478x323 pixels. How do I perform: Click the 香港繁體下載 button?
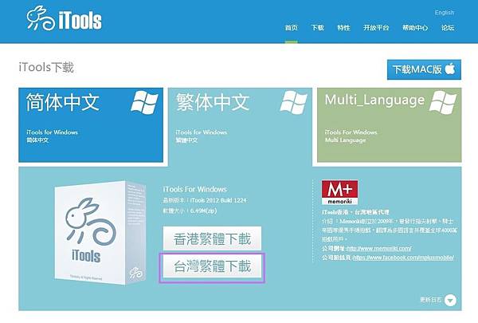pos(212,238)
